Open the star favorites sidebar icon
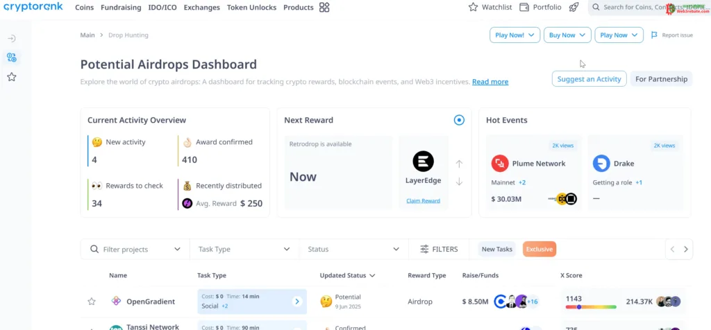 tap(12, 77)
